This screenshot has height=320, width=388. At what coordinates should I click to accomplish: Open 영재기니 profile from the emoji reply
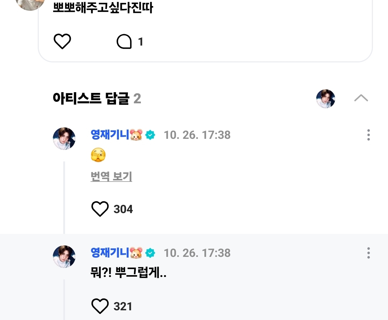click(110, 135)
